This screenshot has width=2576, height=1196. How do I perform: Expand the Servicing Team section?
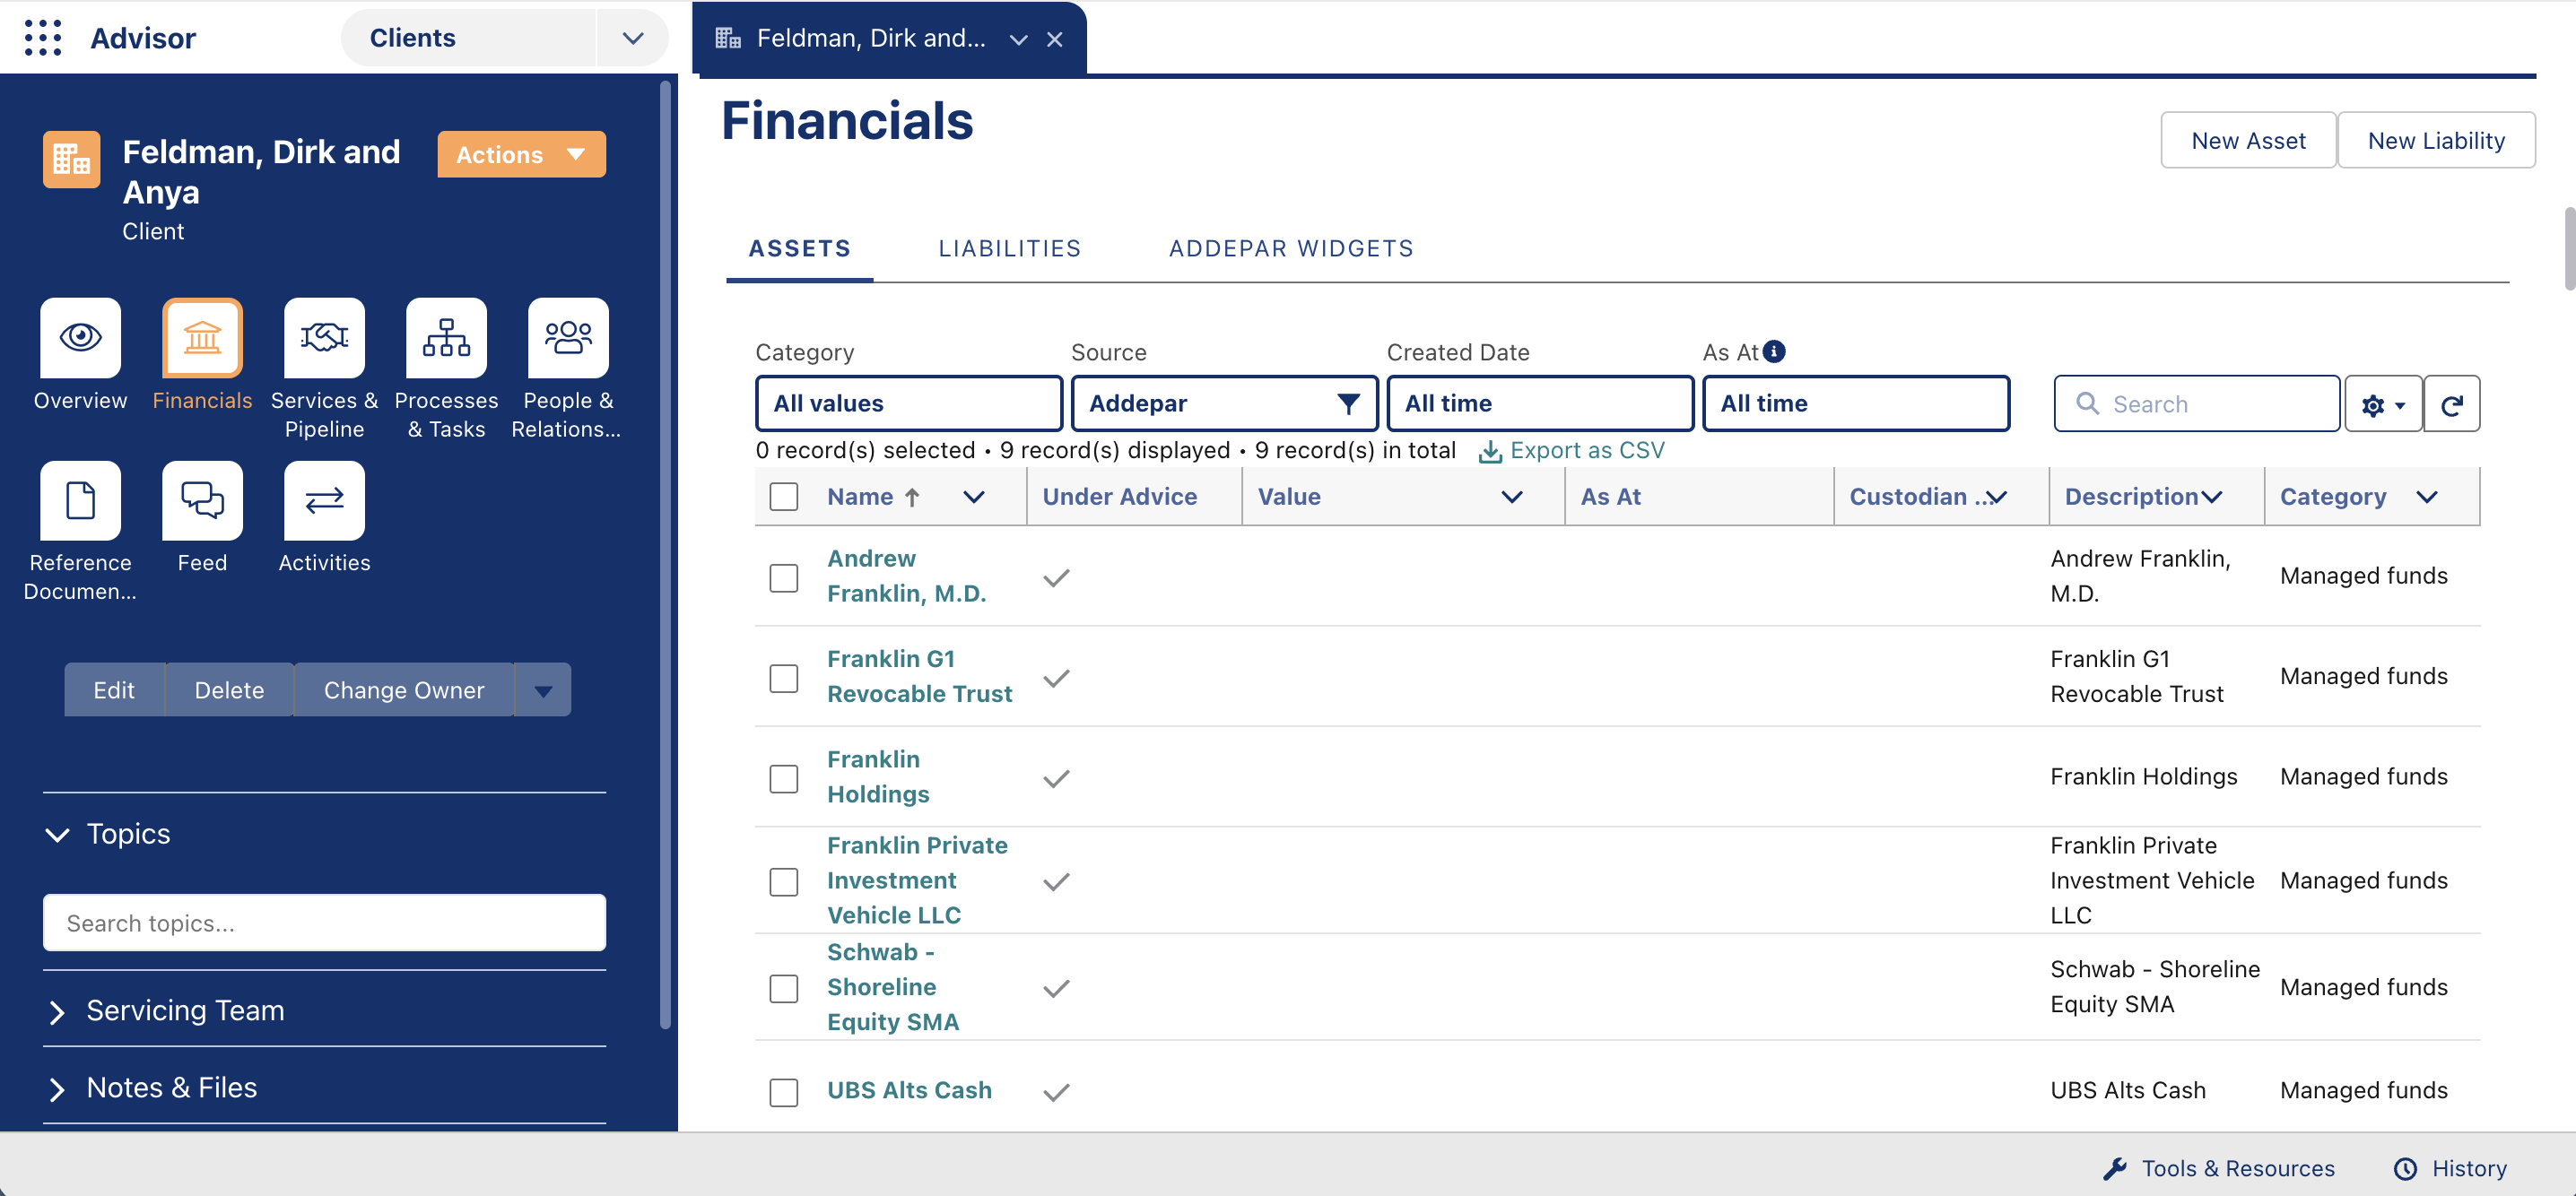[x=58, y=1011]
